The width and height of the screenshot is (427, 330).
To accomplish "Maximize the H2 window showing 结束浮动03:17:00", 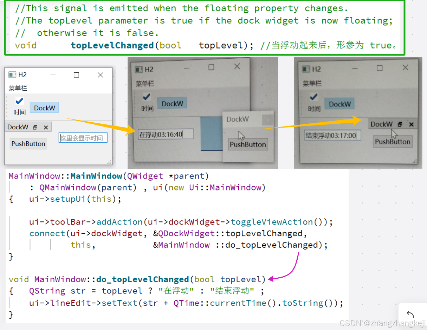I will pyautogui.click(x=380, y=68).
